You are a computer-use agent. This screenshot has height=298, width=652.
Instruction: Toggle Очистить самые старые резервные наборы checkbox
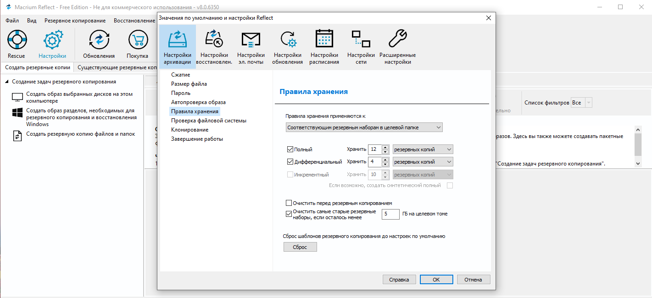(289, 213)
